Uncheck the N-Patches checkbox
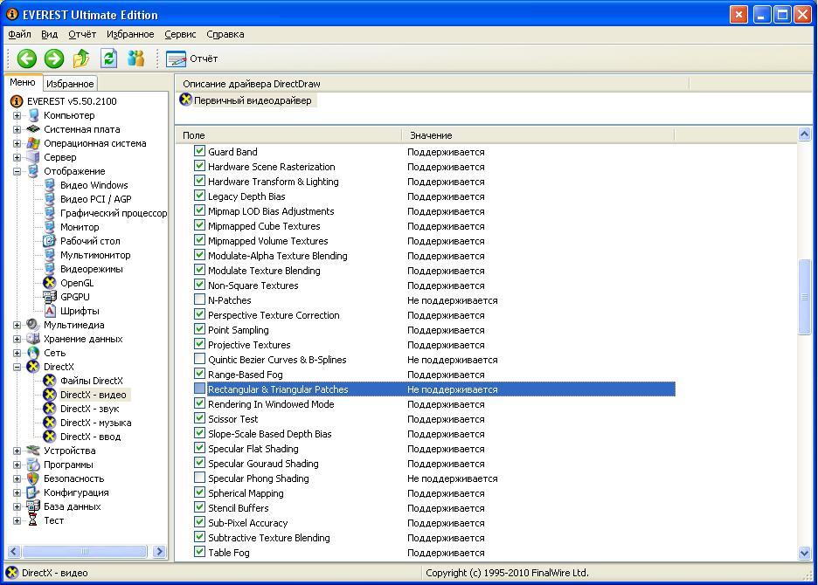 click(198, 299)
